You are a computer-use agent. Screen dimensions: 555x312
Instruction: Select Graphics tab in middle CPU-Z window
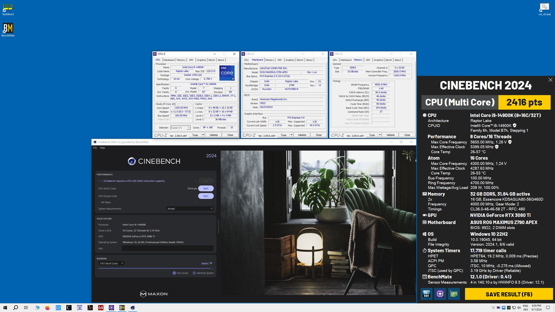[290, 60]
